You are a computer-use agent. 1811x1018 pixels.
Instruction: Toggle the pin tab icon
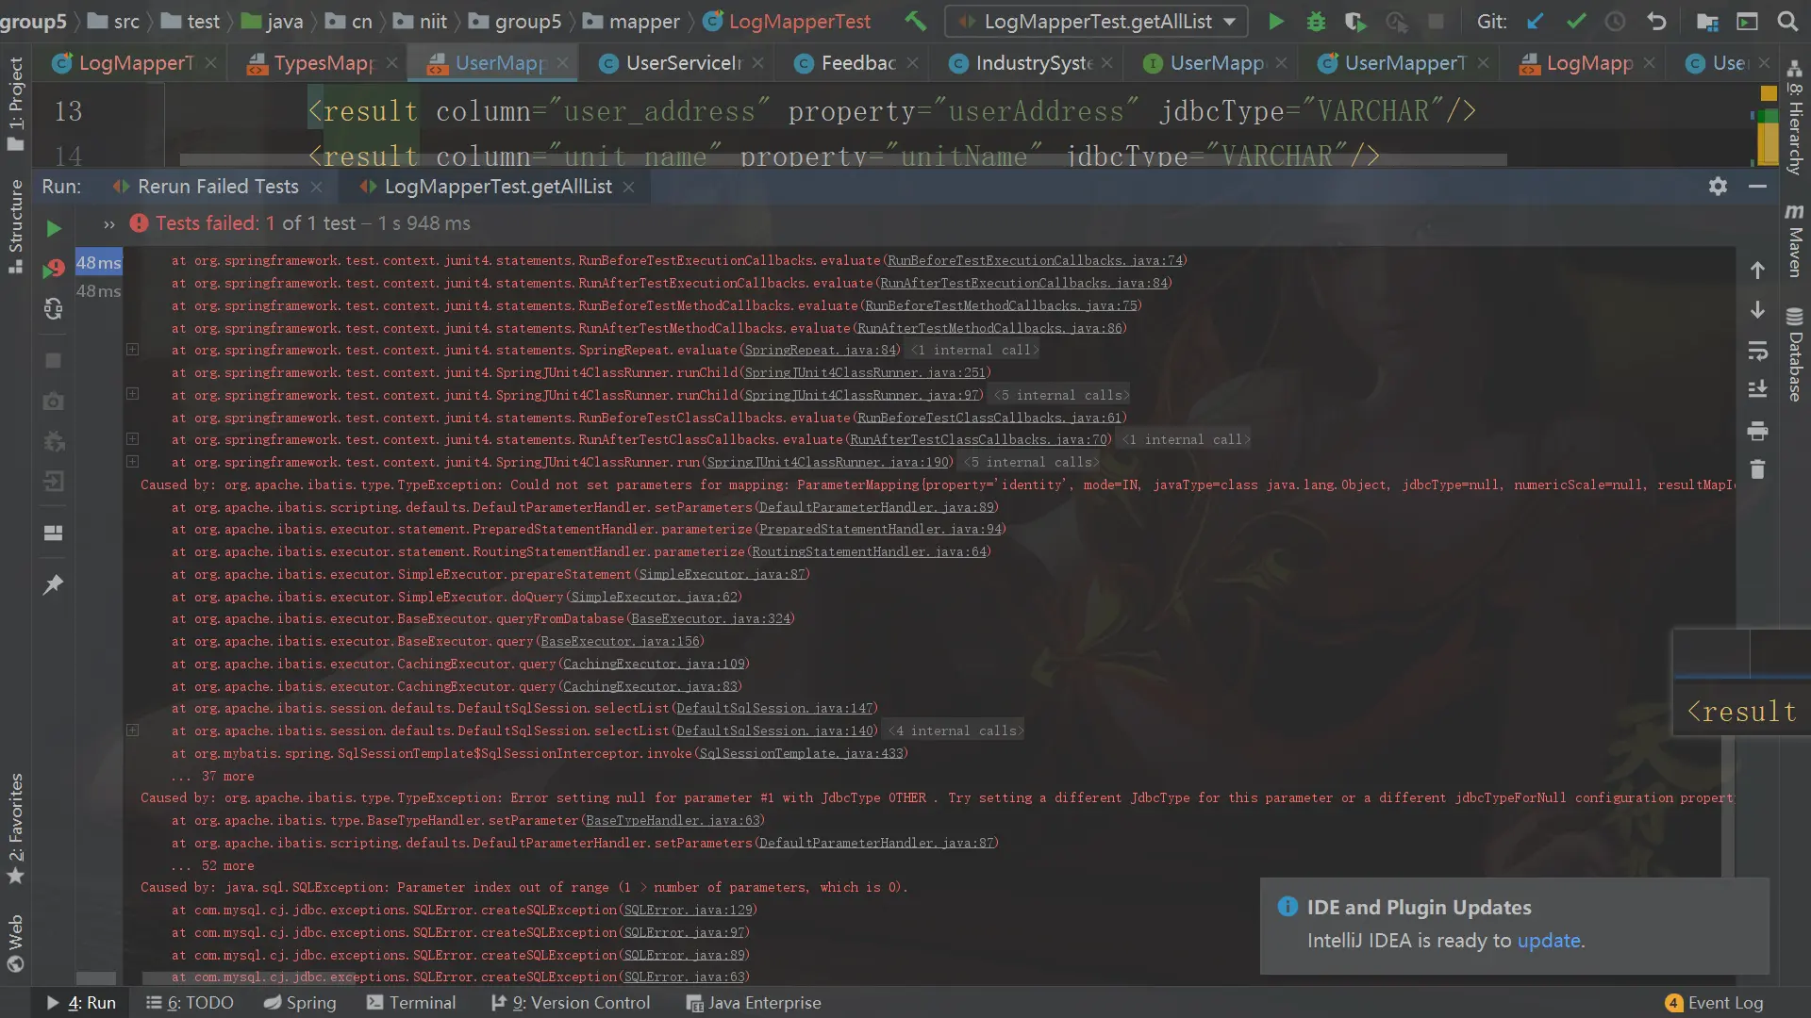pos(54,584)
